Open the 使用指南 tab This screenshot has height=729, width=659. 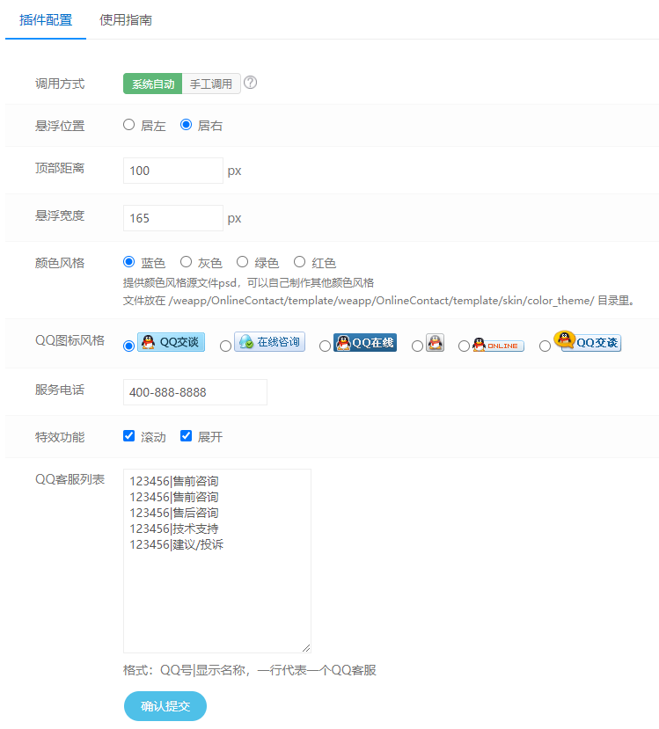tap(126, 20)
